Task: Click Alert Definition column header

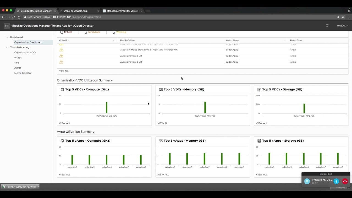Action: pos(127,40)
